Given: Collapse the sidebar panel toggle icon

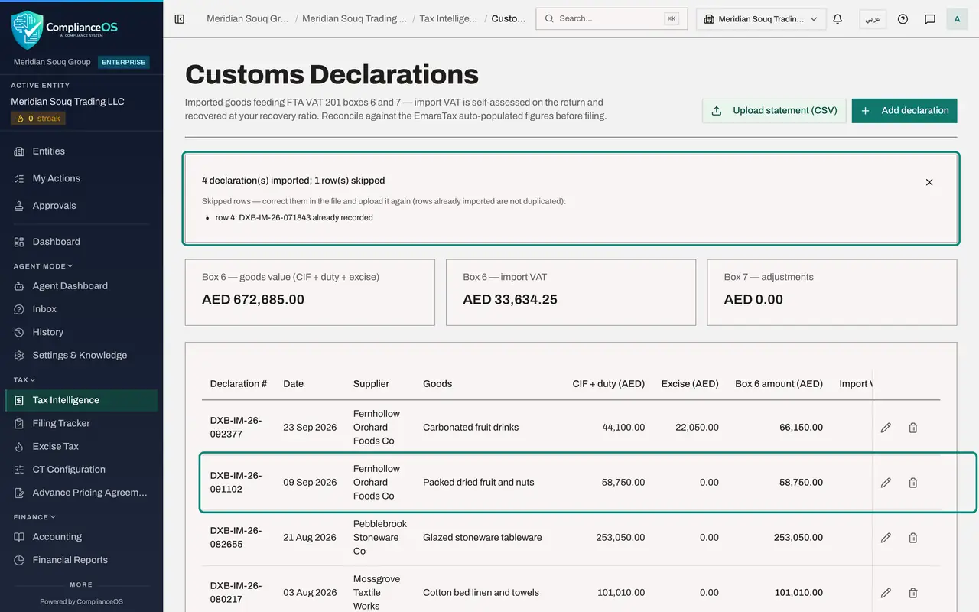Looking at the screenshot, I should [180, 19].
